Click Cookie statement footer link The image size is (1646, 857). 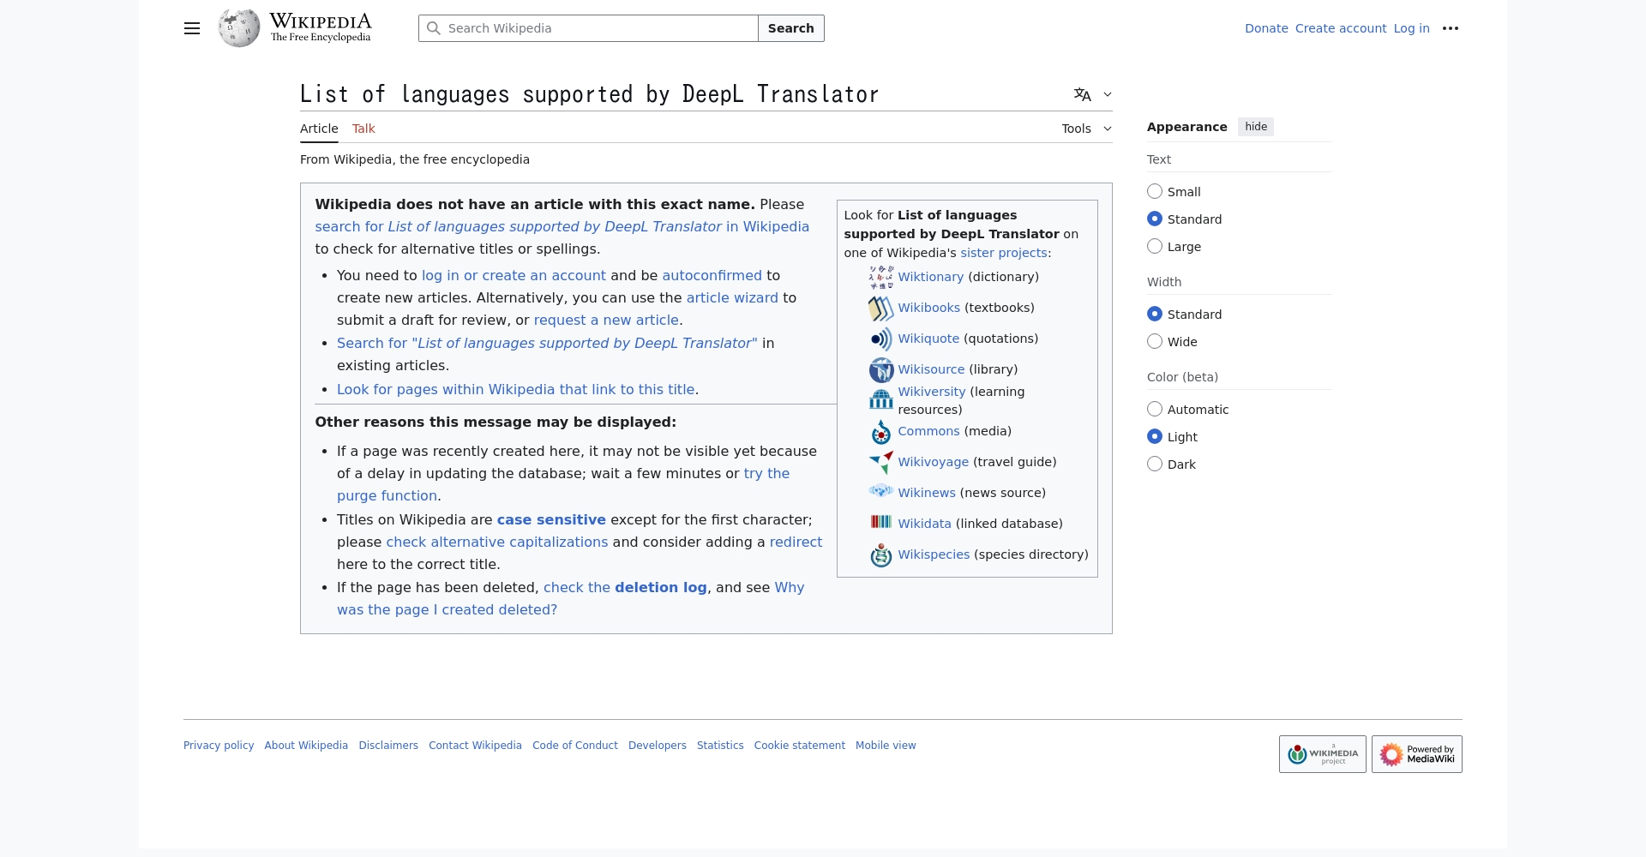tap(800, 746)
